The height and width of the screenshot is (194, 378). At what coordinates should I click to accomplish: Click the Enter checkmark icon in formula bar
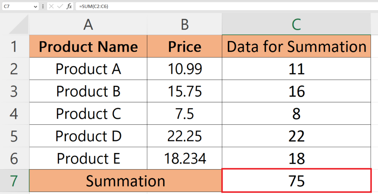coord(60,7)
